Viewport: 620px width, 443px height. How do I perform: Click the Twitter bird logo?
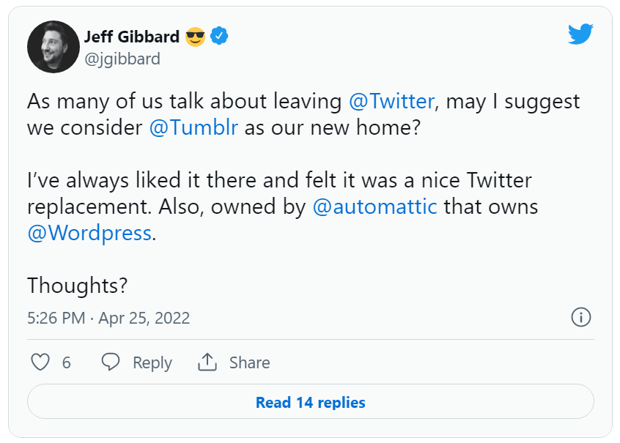[580, 34]
